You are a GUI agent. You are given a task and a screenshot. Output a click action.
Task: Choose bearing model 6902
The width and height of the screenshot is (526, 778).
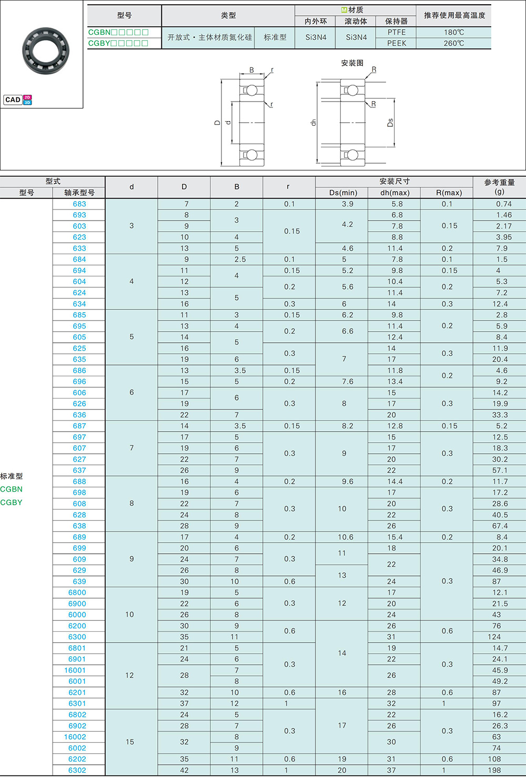pos(77,726)
